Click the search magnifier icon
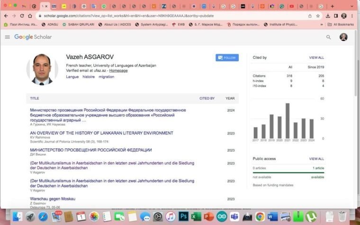 coord(328,37)
